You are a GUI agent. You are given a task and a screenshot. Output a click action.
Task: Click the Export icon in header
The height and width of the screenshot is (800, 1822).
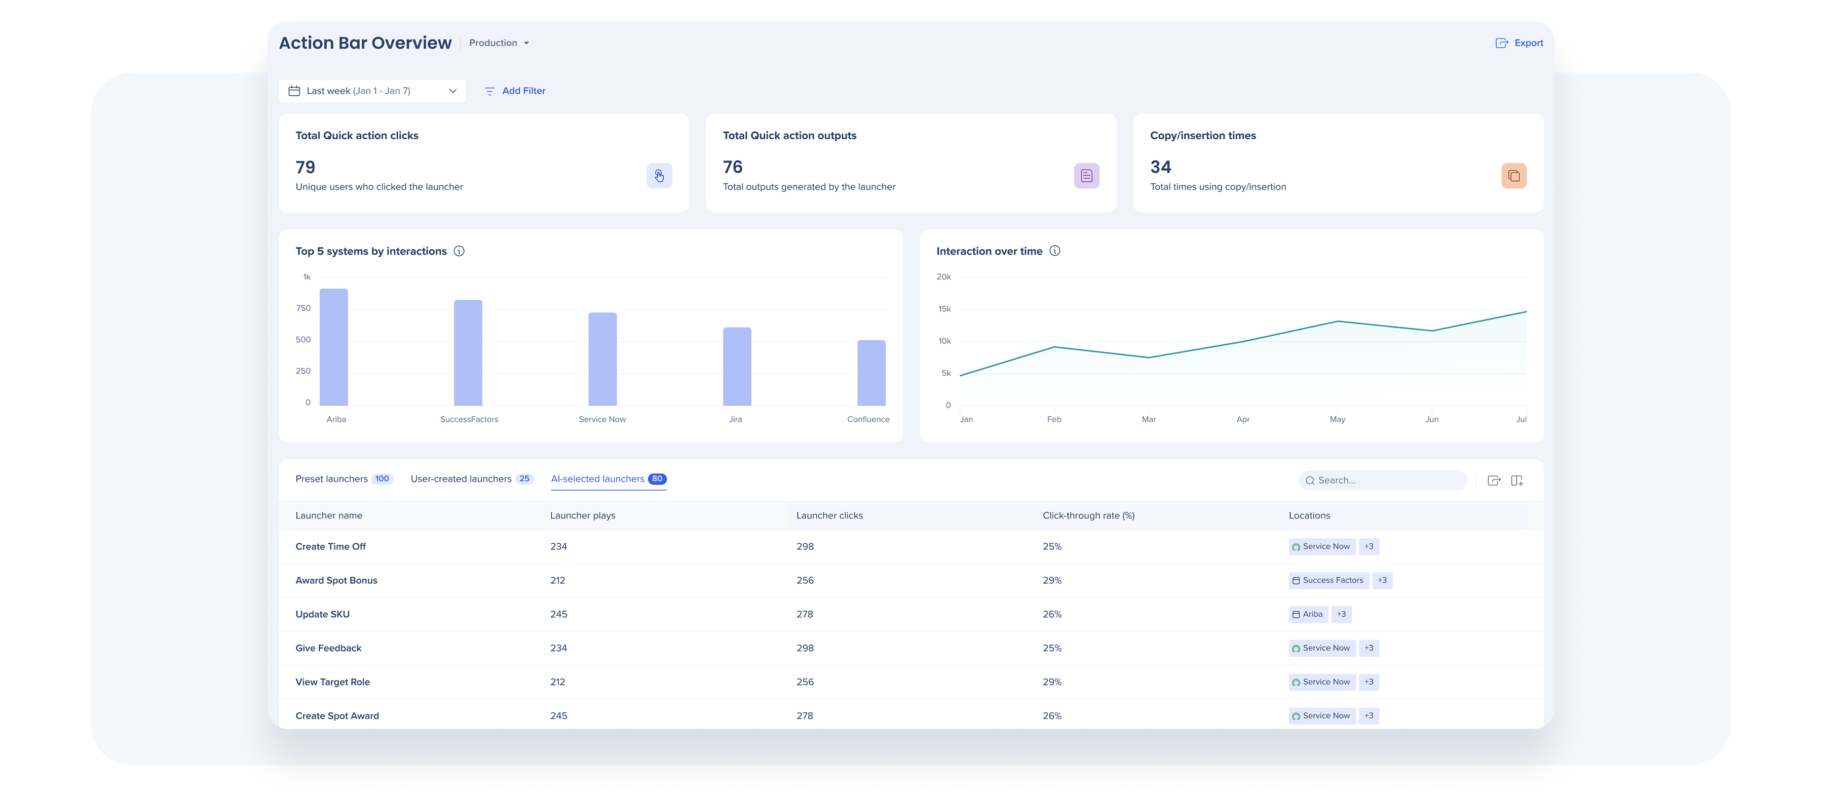[1502, 43]
